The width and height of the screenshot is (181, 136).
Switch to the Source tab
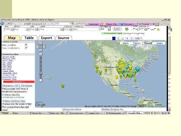pos(64,38)
